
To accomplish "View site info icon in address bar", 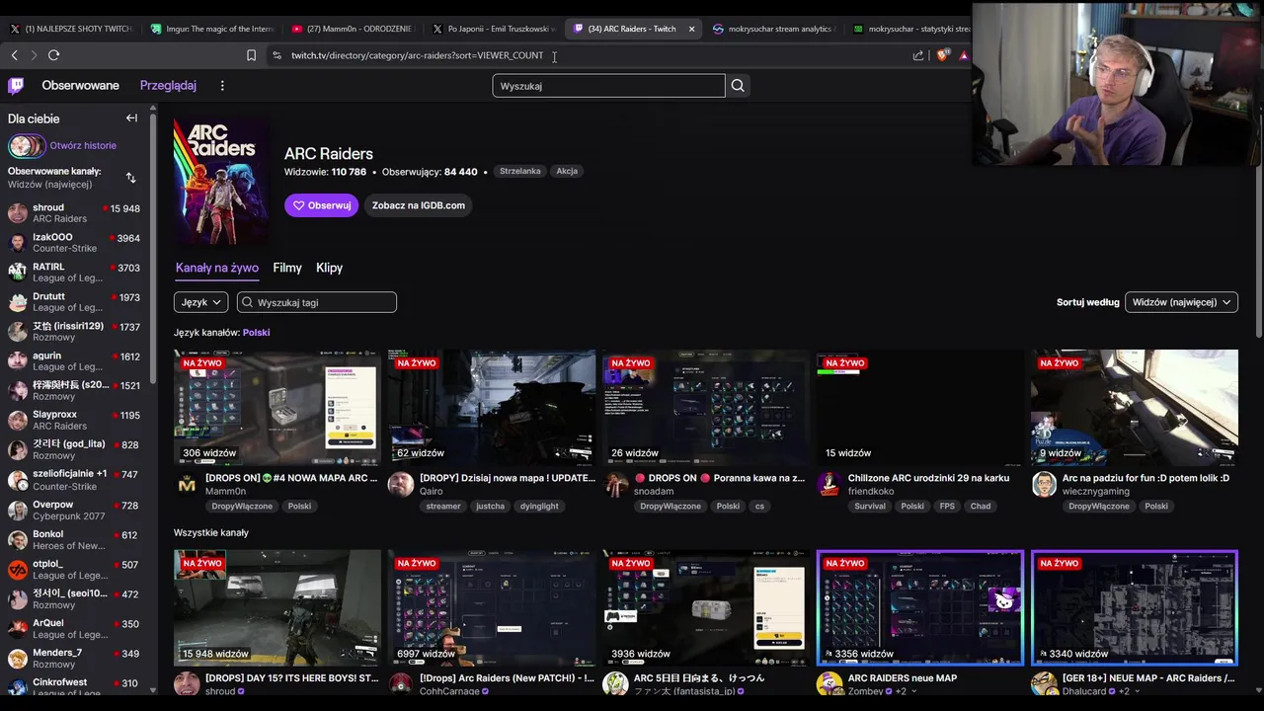I will [x=276, y=55].
